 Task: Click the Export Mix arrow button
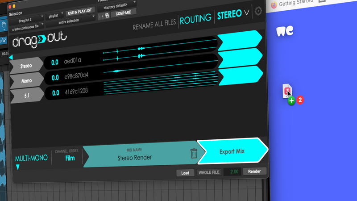[232, 151]
